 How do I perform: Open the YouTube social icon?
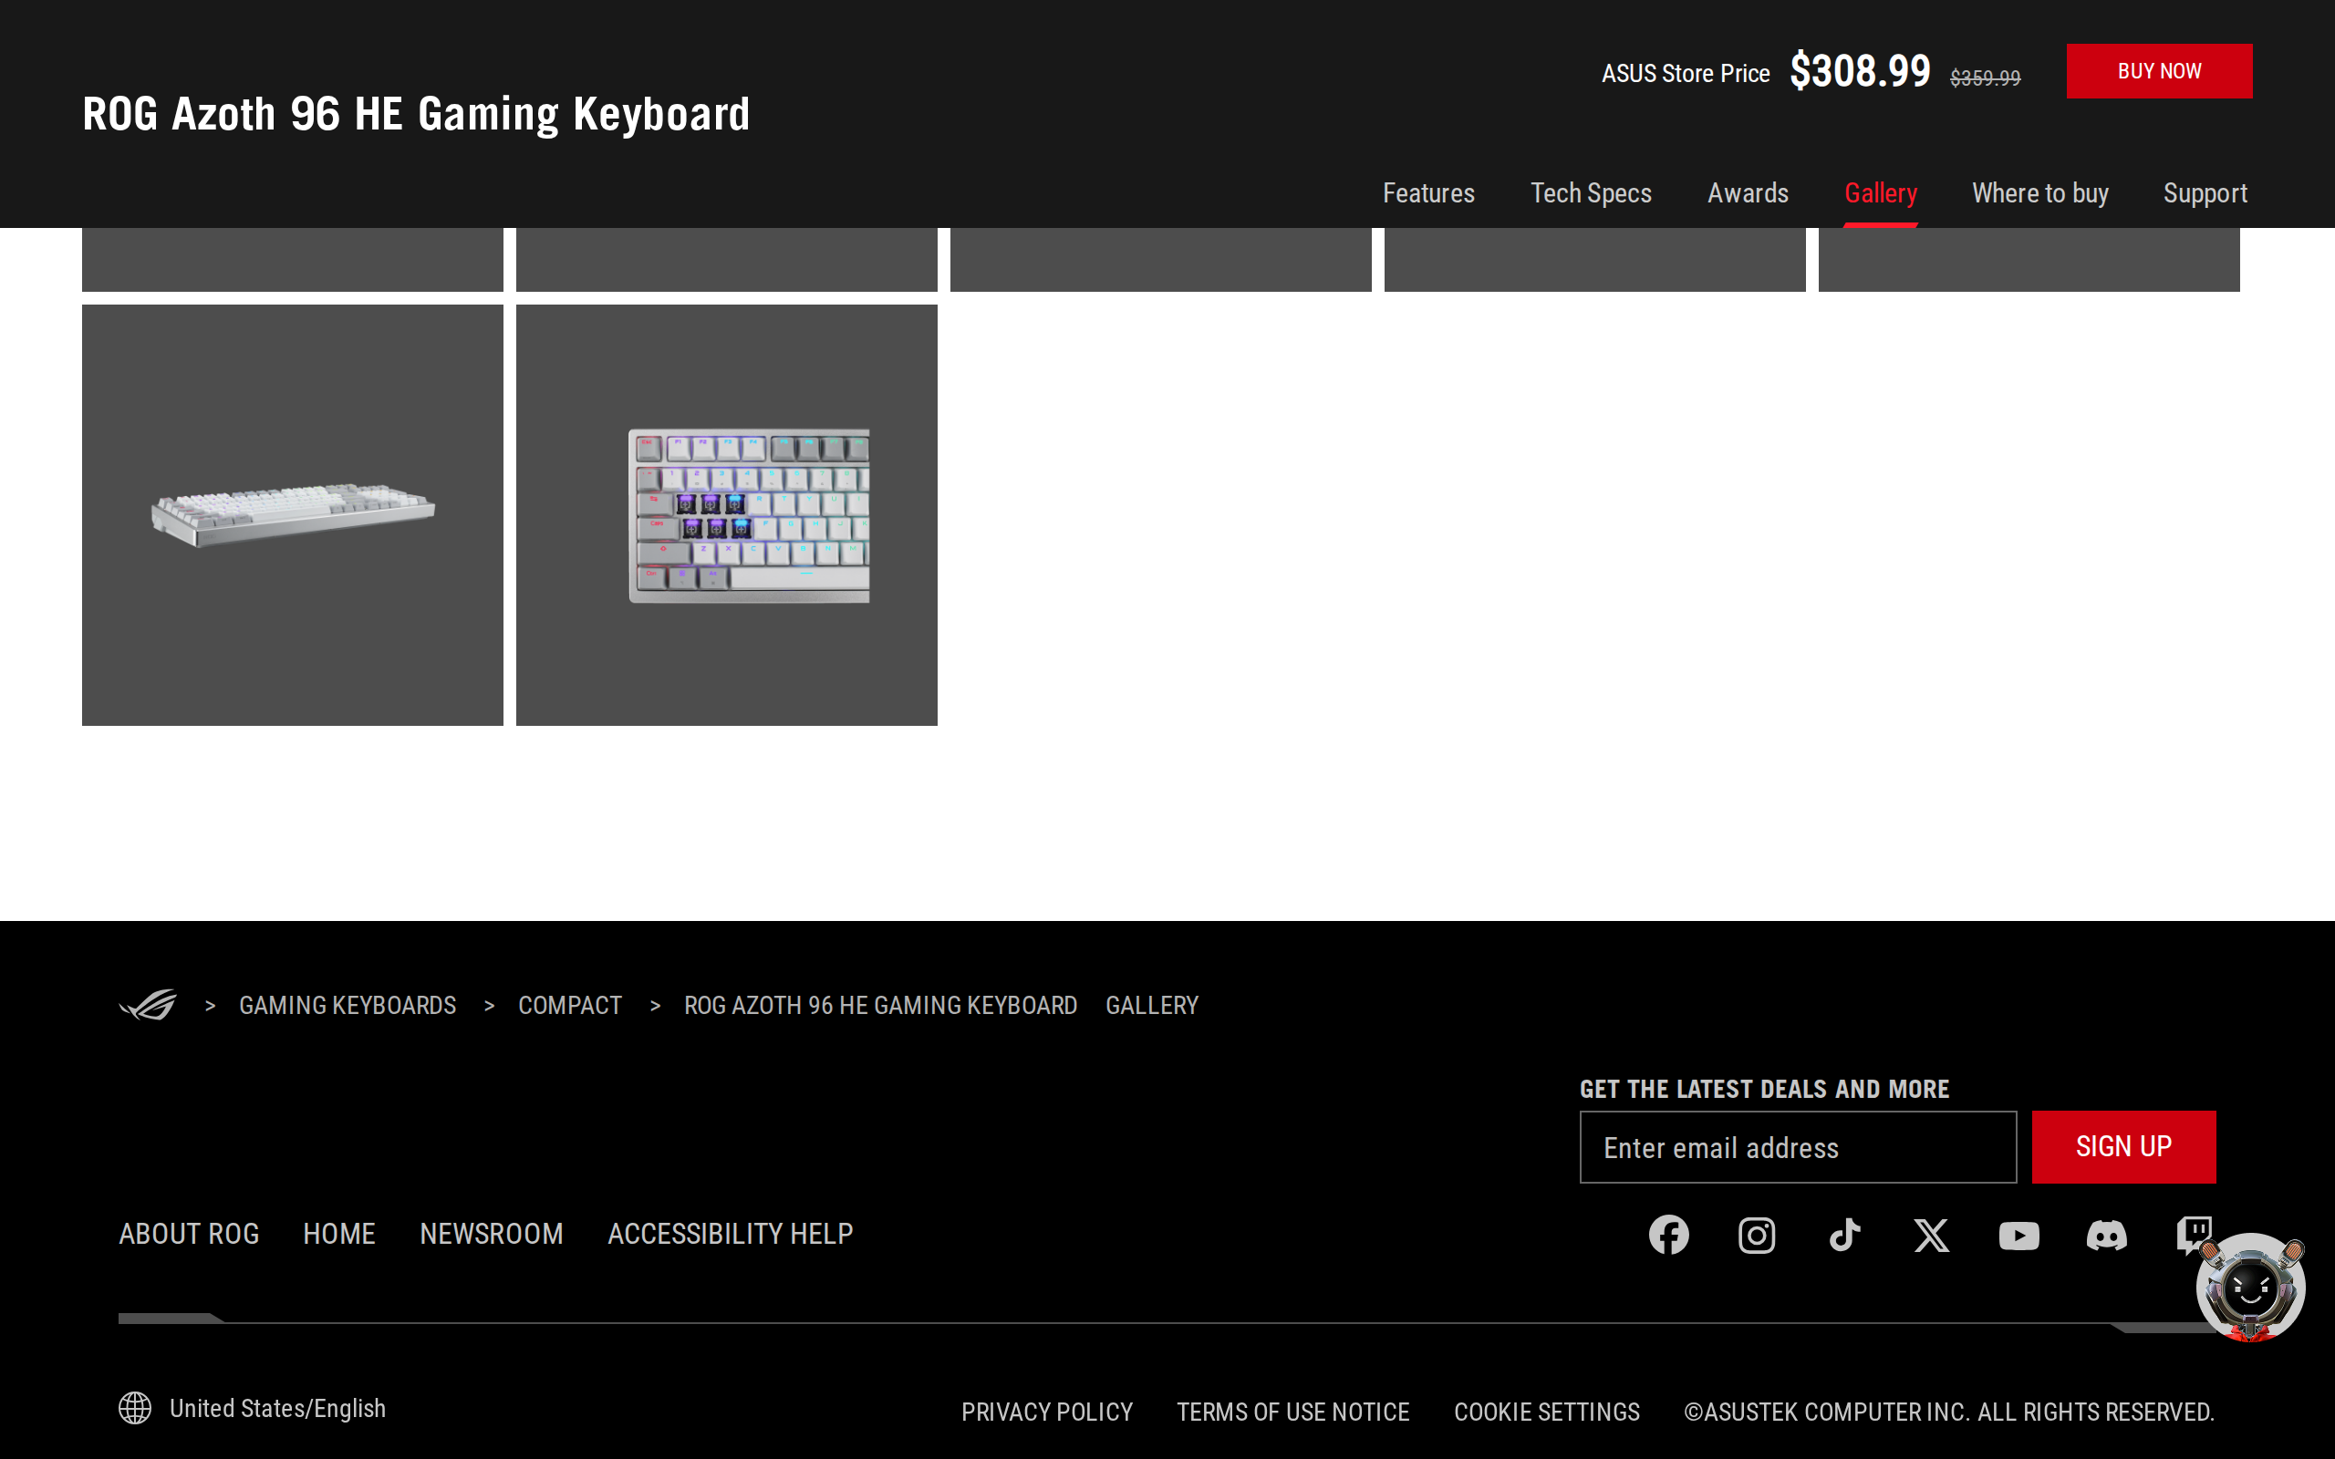[2019, 1235]
